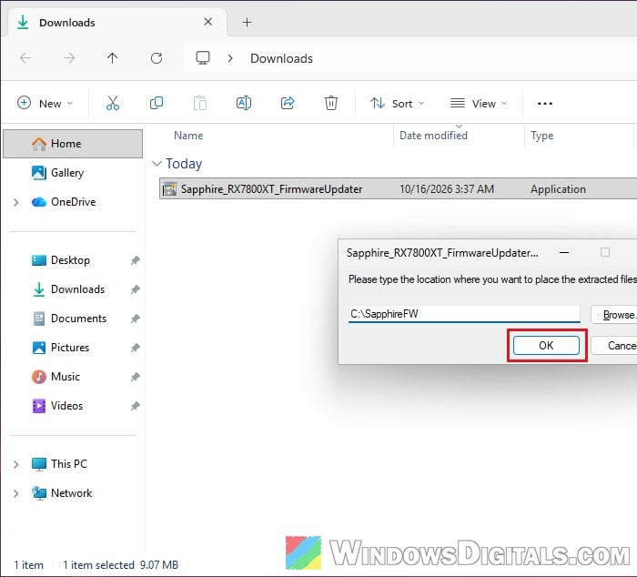Screen dimensions: 637x577
Task: Open the New item dropdown
Action: point(45,104)
